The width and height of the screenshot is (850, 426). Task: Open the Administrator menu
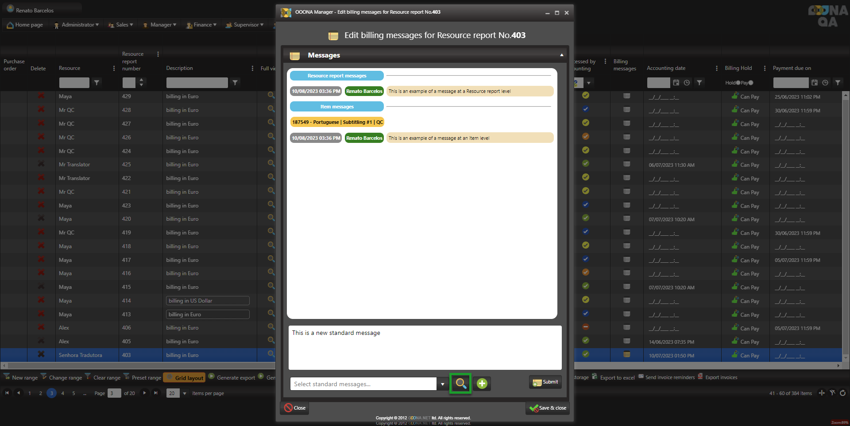coord(77,25)
